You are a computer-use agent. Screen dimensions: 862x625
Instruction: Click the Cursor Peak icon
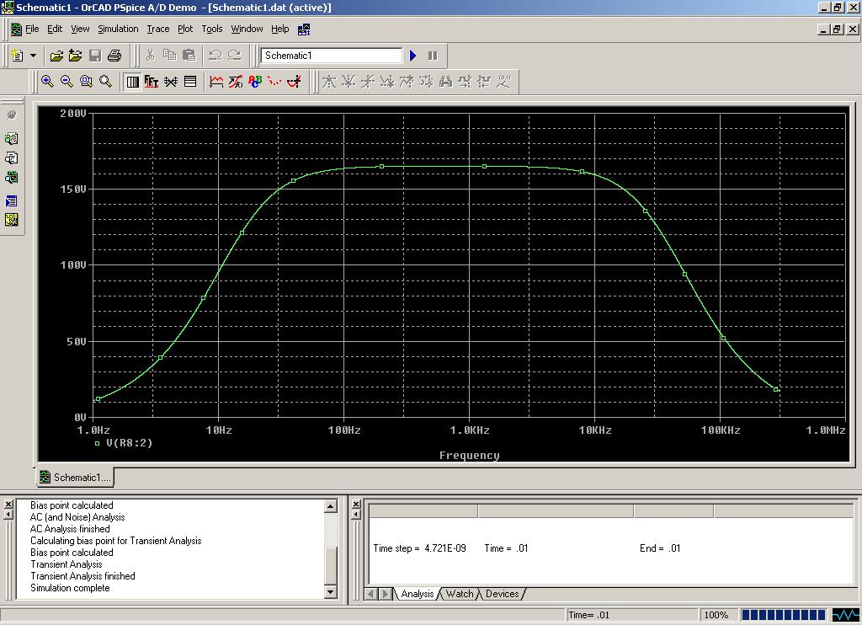click(329, 82)
